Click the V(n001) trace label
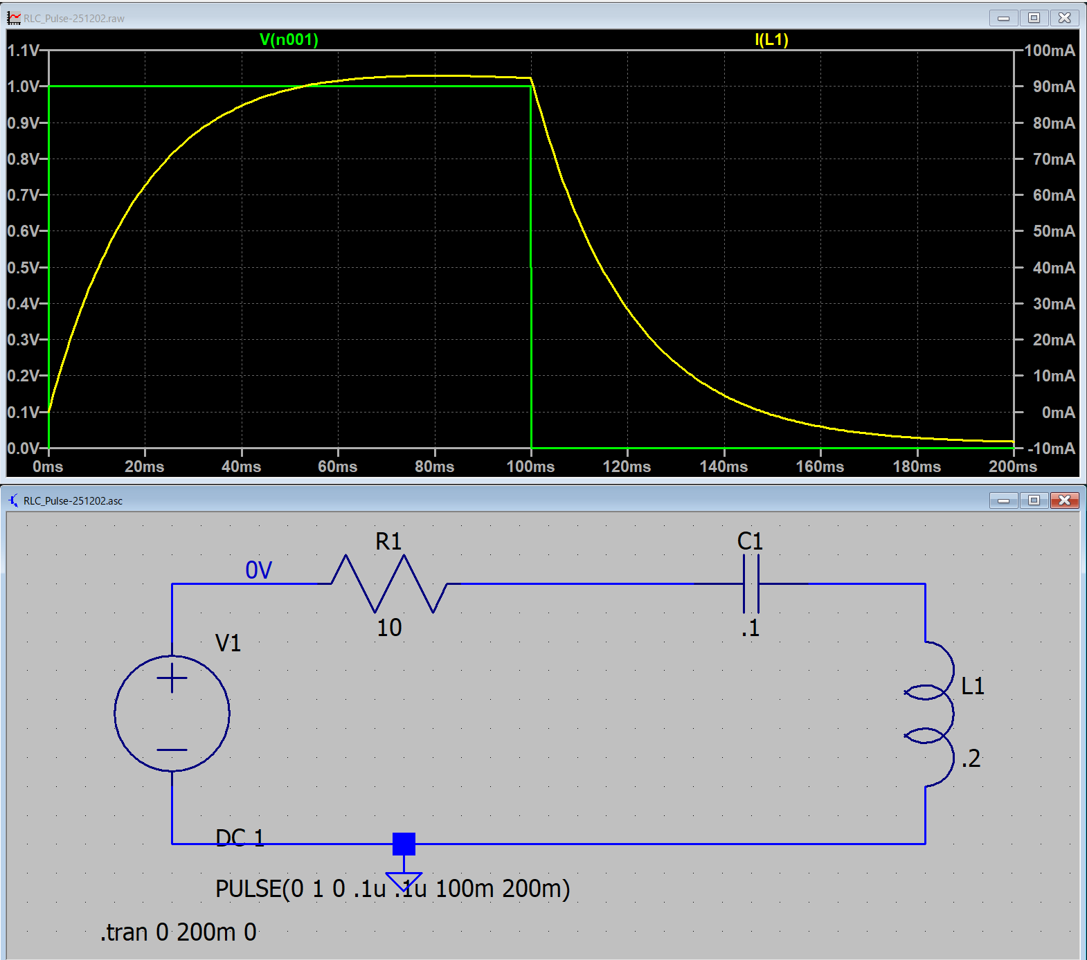1087x960 pixels. (x=289, y=39)
